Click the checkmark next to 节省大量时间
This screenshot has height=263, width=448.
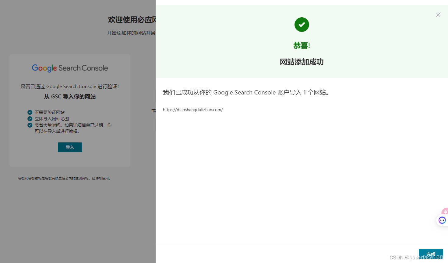click(x=30, y=125)
